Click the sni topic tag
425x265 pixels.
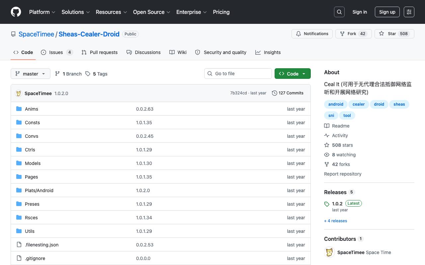coord(331,116)
